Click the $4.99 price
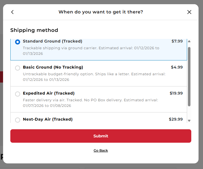203x169 pixels. coord(177,67)
